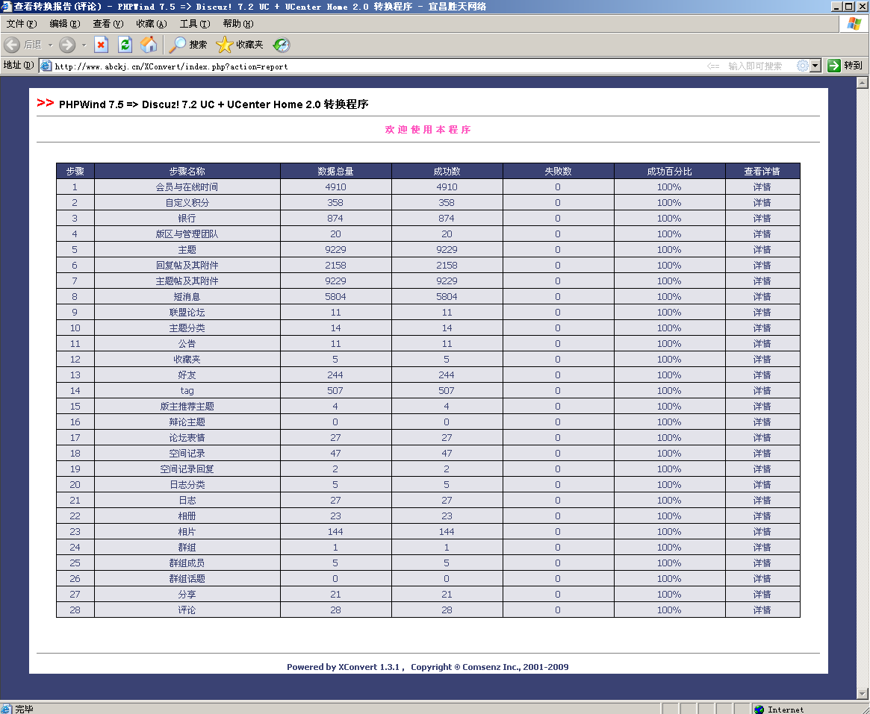Click the 步骤名称 column header
Screen dimensions: 870x714
(187, 172)
